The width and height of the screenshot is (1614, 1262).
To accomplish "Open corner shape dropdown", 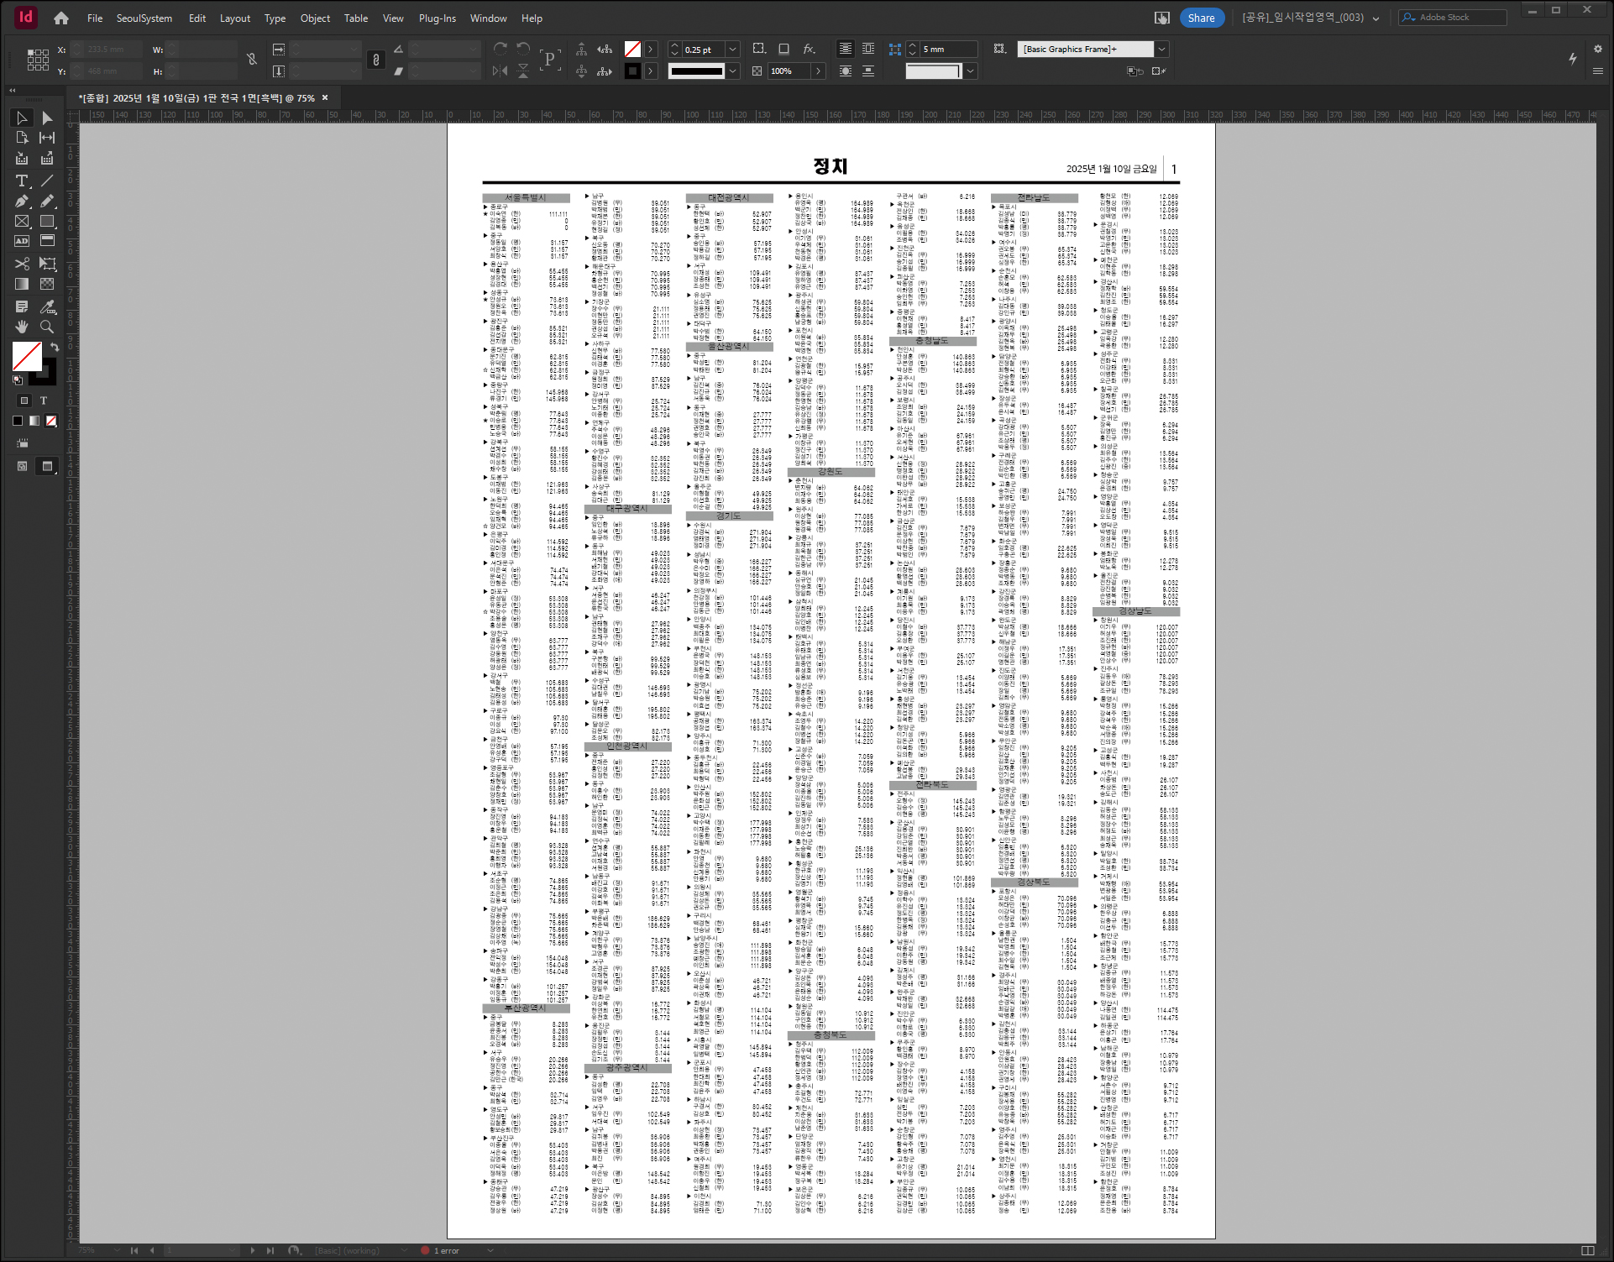I will pyautogui.click(x=971, y=71).
